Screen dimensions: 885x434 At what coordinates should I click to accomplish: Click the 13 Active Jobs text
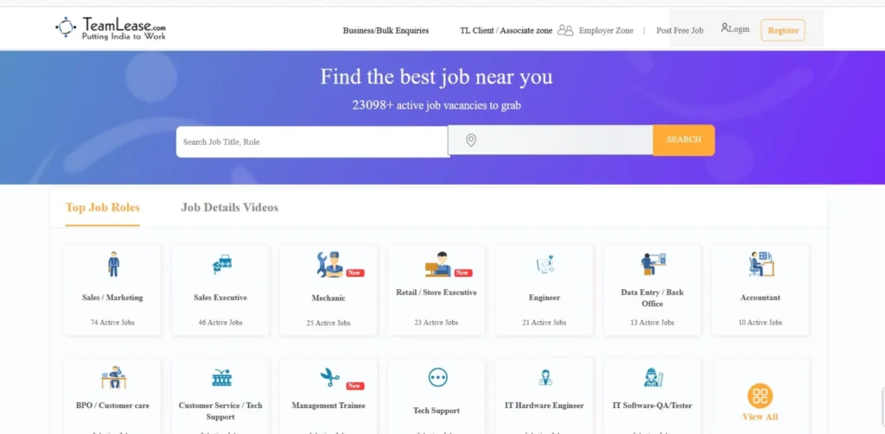pos(653,323)
